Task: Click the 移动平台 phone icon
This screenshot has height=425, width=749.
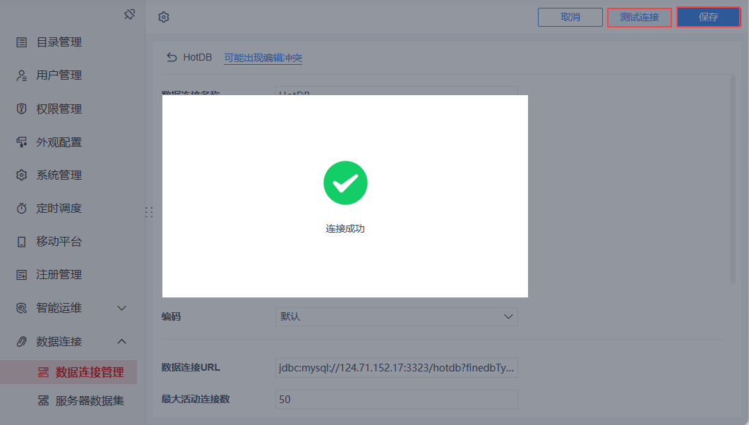Action: point(21,242)
